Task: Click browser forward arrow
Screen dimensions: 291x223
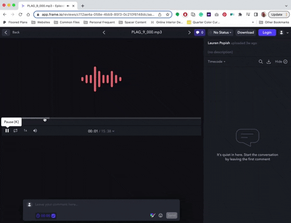Action: pyautogui.click(x=13, y=15)
